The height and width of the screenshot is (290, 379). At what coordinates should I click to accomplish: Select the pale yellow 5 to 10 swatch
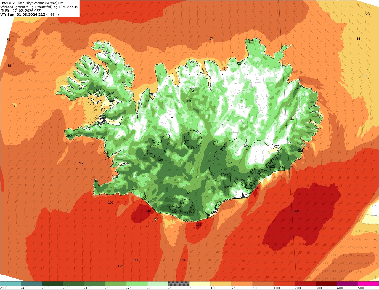pyautogui.click(x=200, y=283)
